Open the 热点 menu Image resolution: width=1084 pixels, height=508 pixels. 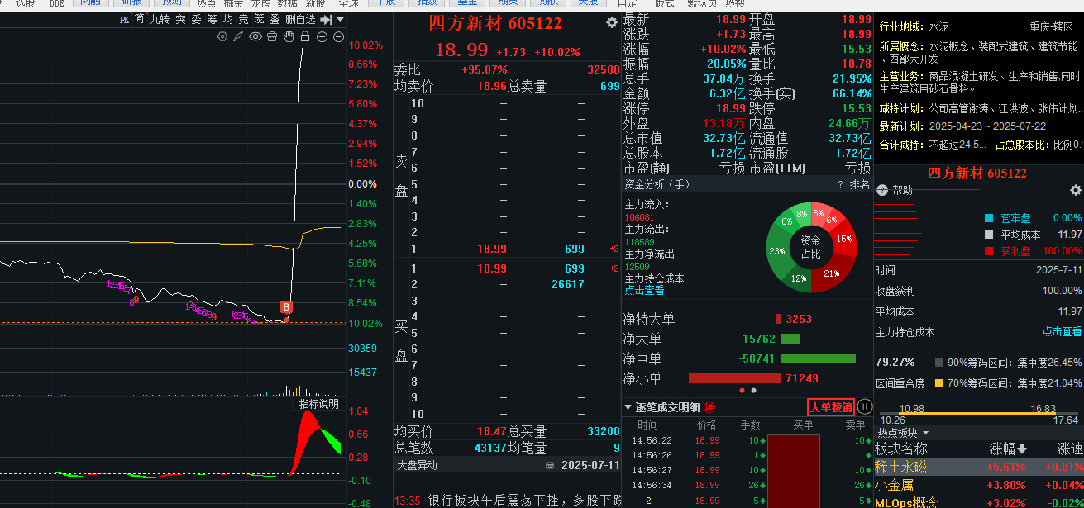[206, 4]
